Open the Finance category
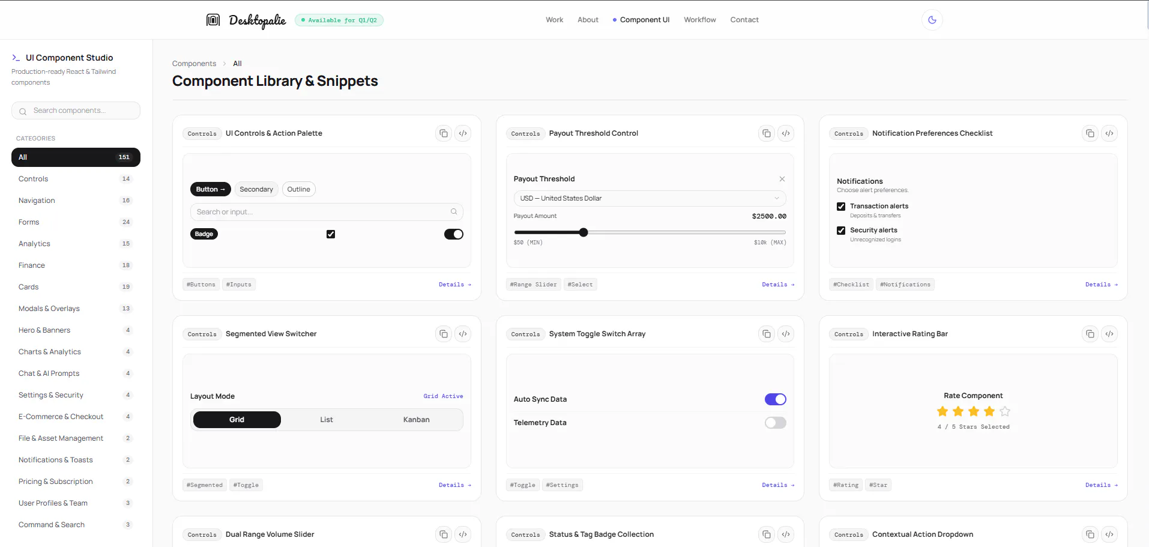The height and width of the screenshot is (547, 1149). 76,265
